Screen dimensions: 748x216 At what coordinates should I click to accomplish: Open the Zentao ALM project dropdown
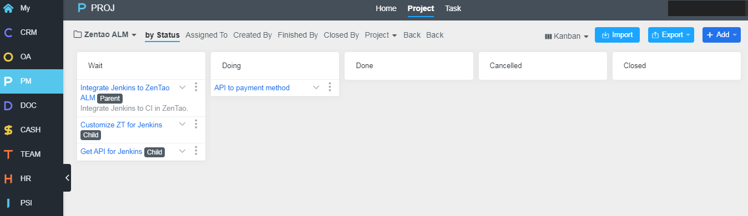coord(105,35)
